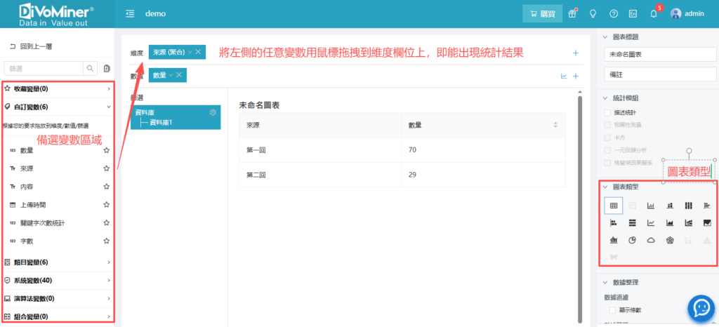This screenshot has height=327, width=719.
Task: Remove the 來源 (聚合) dimension tag
Action: click(x=199, y=52)
